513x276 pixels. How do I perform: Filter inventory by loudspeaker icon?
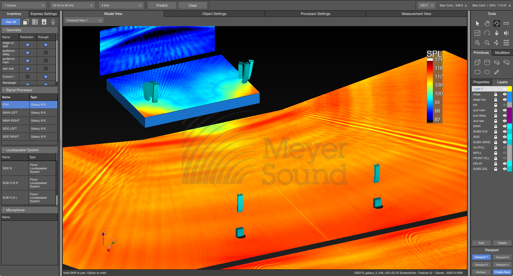[x=44, y=22]
